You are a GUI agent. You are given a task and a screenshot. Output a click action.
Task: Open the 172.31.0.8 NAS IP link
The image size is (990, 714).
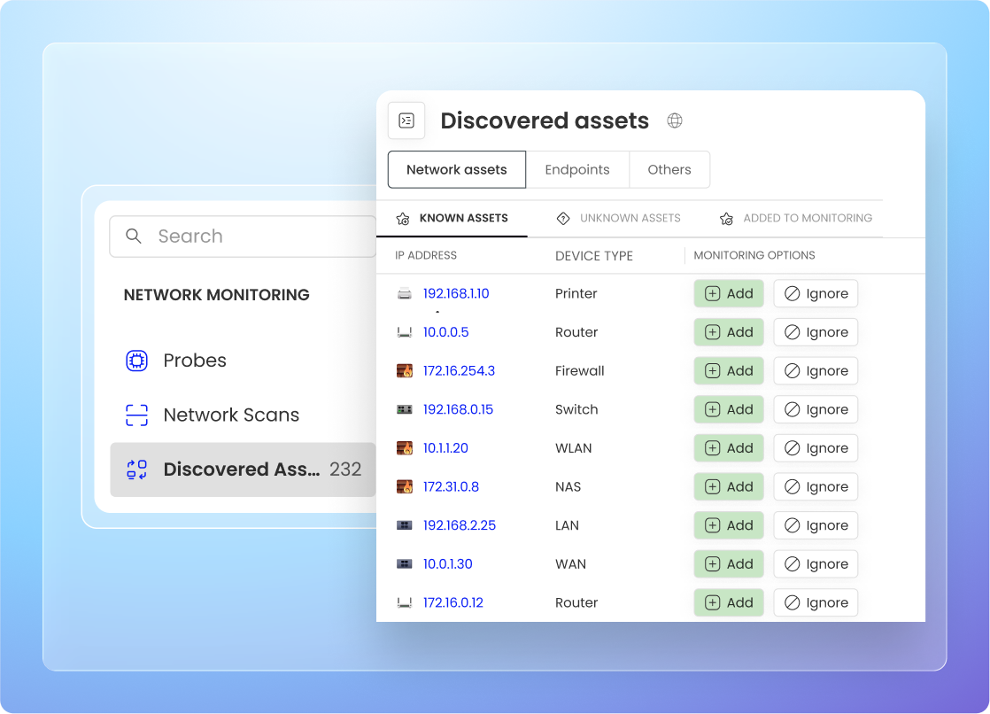(451, 486)
